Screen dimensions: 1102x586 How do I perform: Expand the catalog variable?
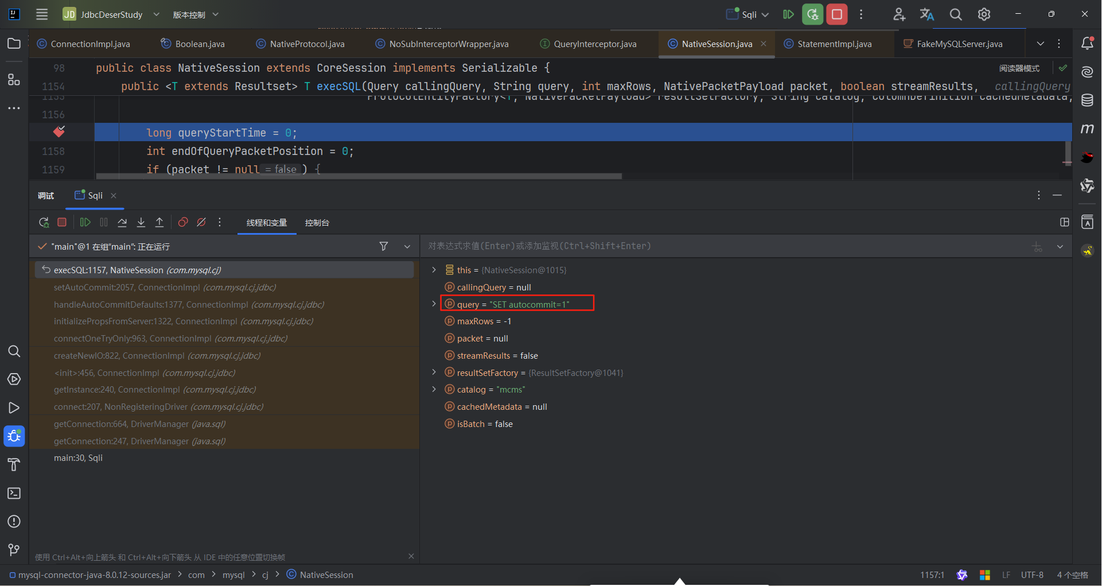(434, 389)
